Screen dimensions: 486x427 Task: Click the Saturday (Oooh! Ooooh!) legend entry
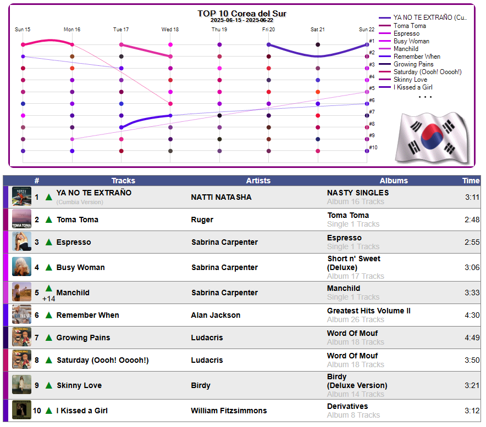pos(420,72)
